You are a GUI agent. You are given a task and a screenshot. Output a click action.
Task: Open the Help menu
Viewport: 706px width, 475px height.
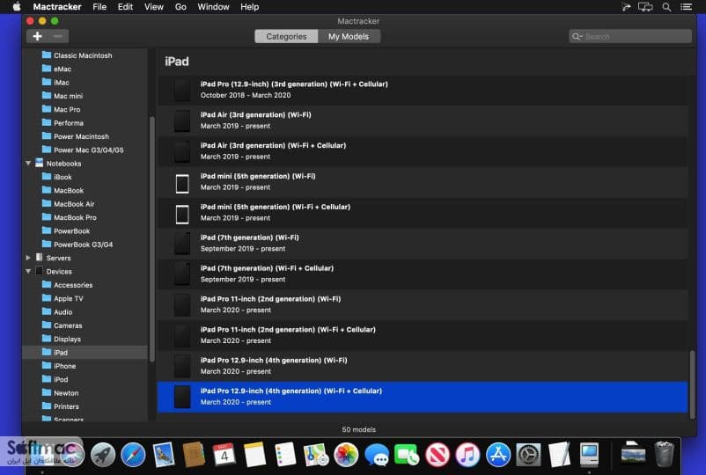(249, 7)
